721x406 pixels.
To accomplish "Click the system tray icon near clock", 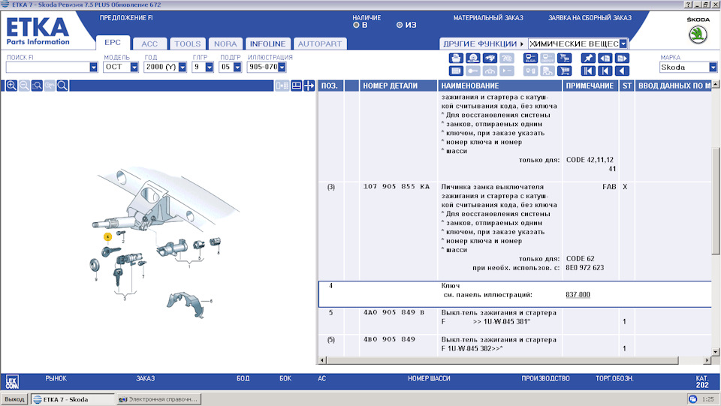I will 693,399.
